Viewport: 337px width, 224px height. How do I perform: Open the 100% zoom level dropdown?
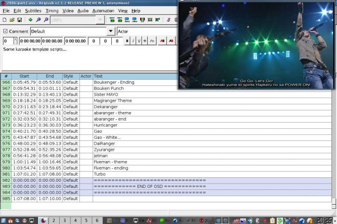click(x=100, y=20)
